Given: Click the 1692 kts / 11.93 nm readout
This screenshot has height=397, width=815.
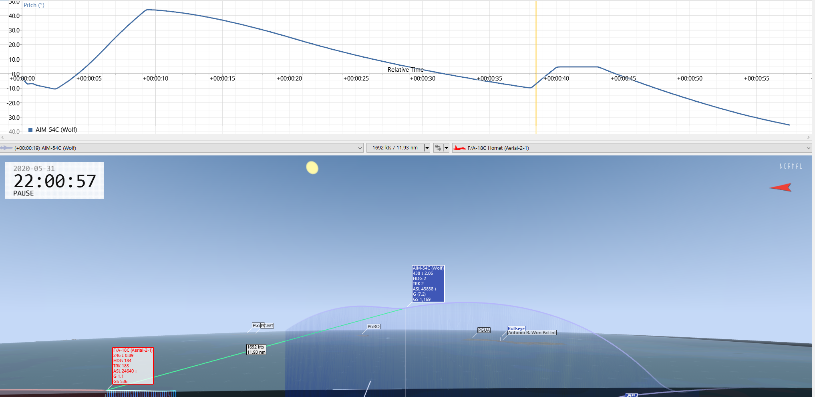Looking at the screenshot, I should pos(395,148).
